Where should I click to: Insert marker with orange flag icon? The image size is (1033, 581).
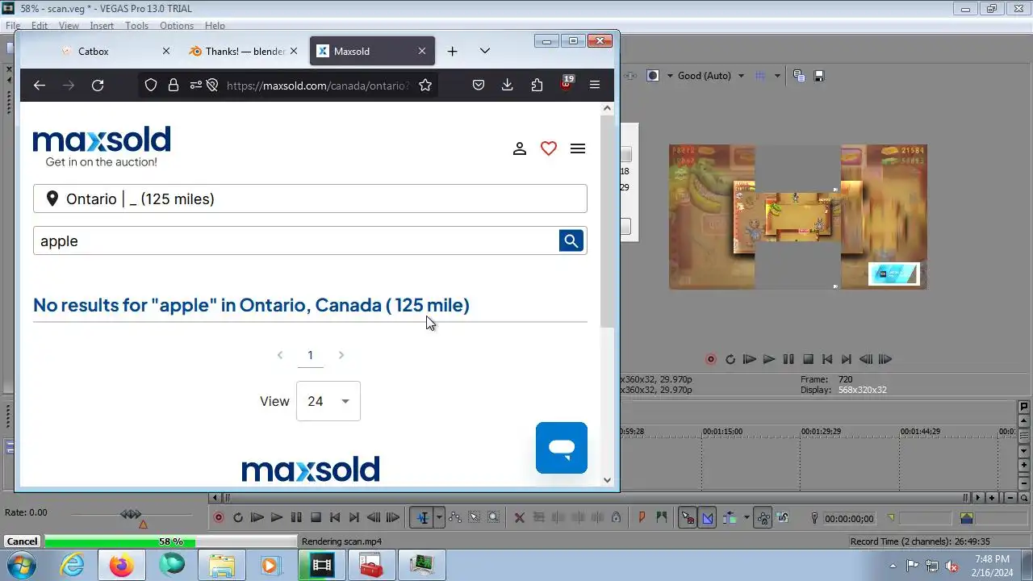pyautogui.click(x=642, y=518)
